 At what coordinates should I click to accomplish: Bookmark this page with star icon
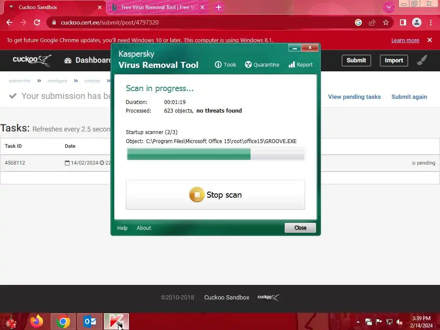[x=386, y=22]
